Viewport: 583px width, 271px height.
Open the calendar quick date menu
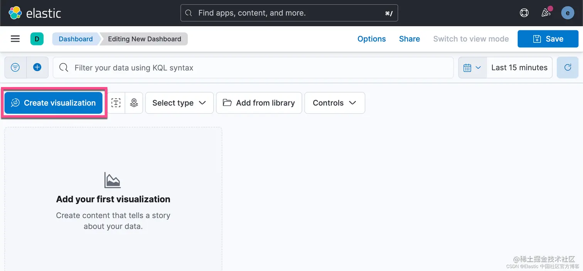pos(472,67)
